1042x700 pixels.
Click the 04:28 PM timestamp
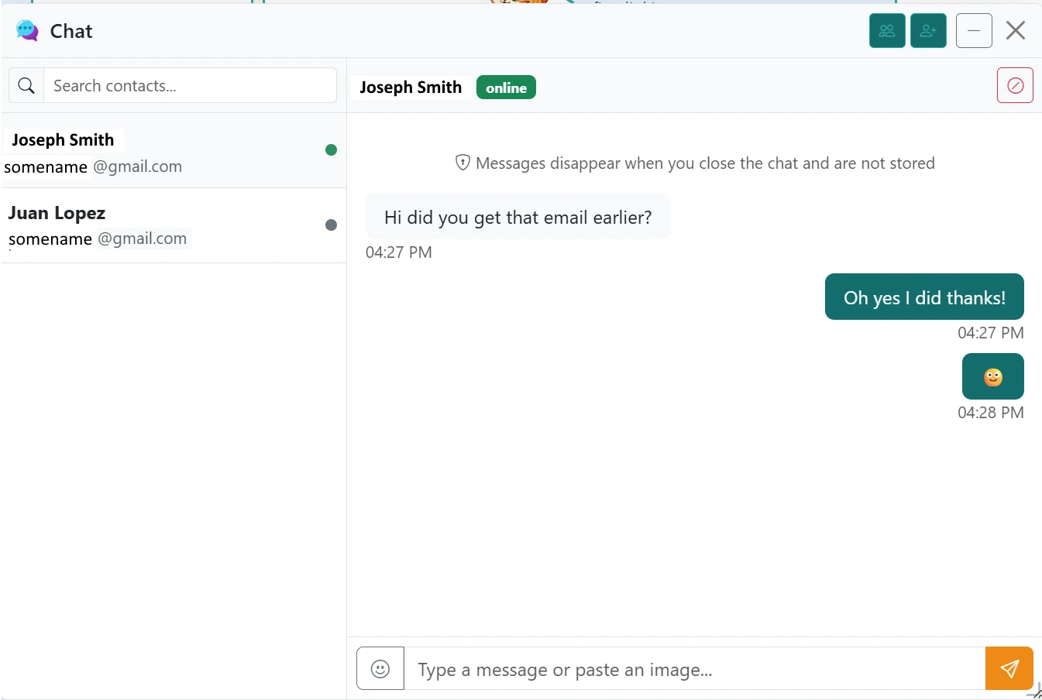(x=991, y=413)
